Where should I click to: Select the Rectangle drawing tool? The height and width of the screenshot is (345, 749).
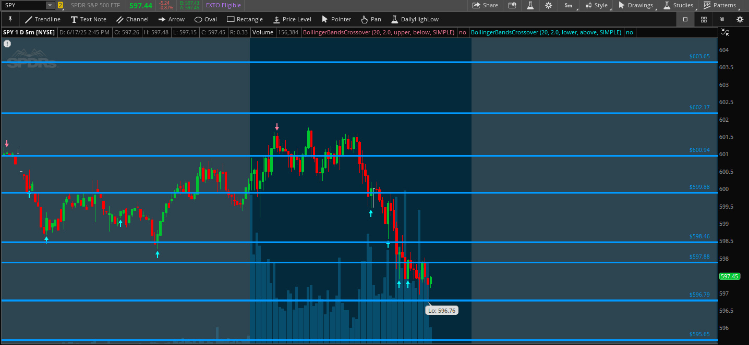(x=245, y=19)
